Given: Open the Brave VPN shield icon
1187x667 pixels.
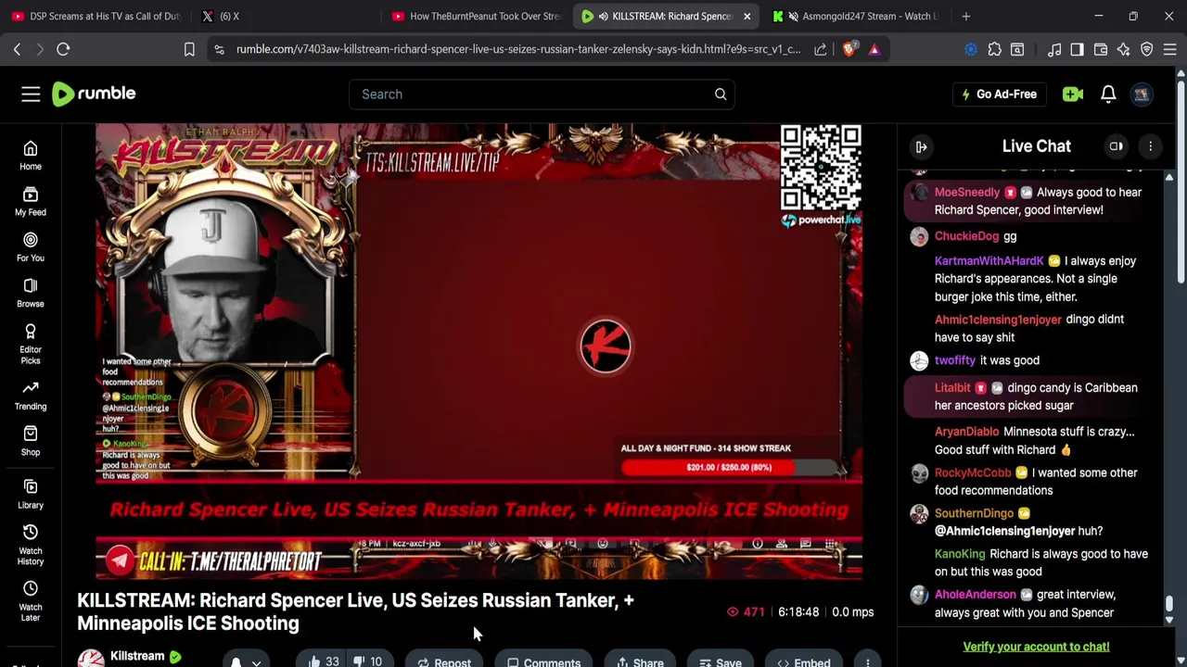Looking at the screenshot, I should click(1147, 49).
